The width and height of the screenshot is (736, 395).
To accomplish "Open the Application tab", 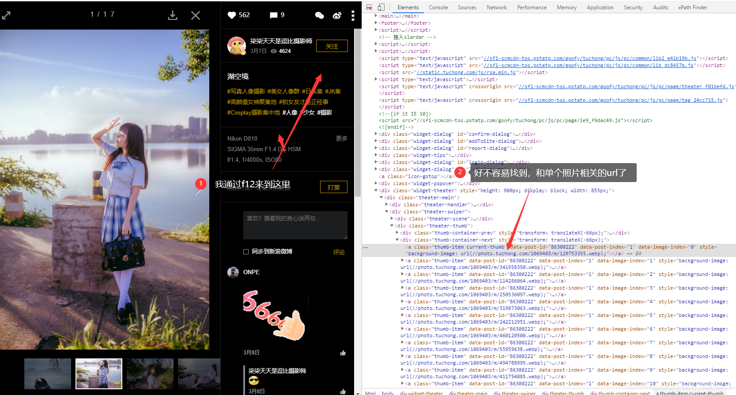I will pos(600,7).
